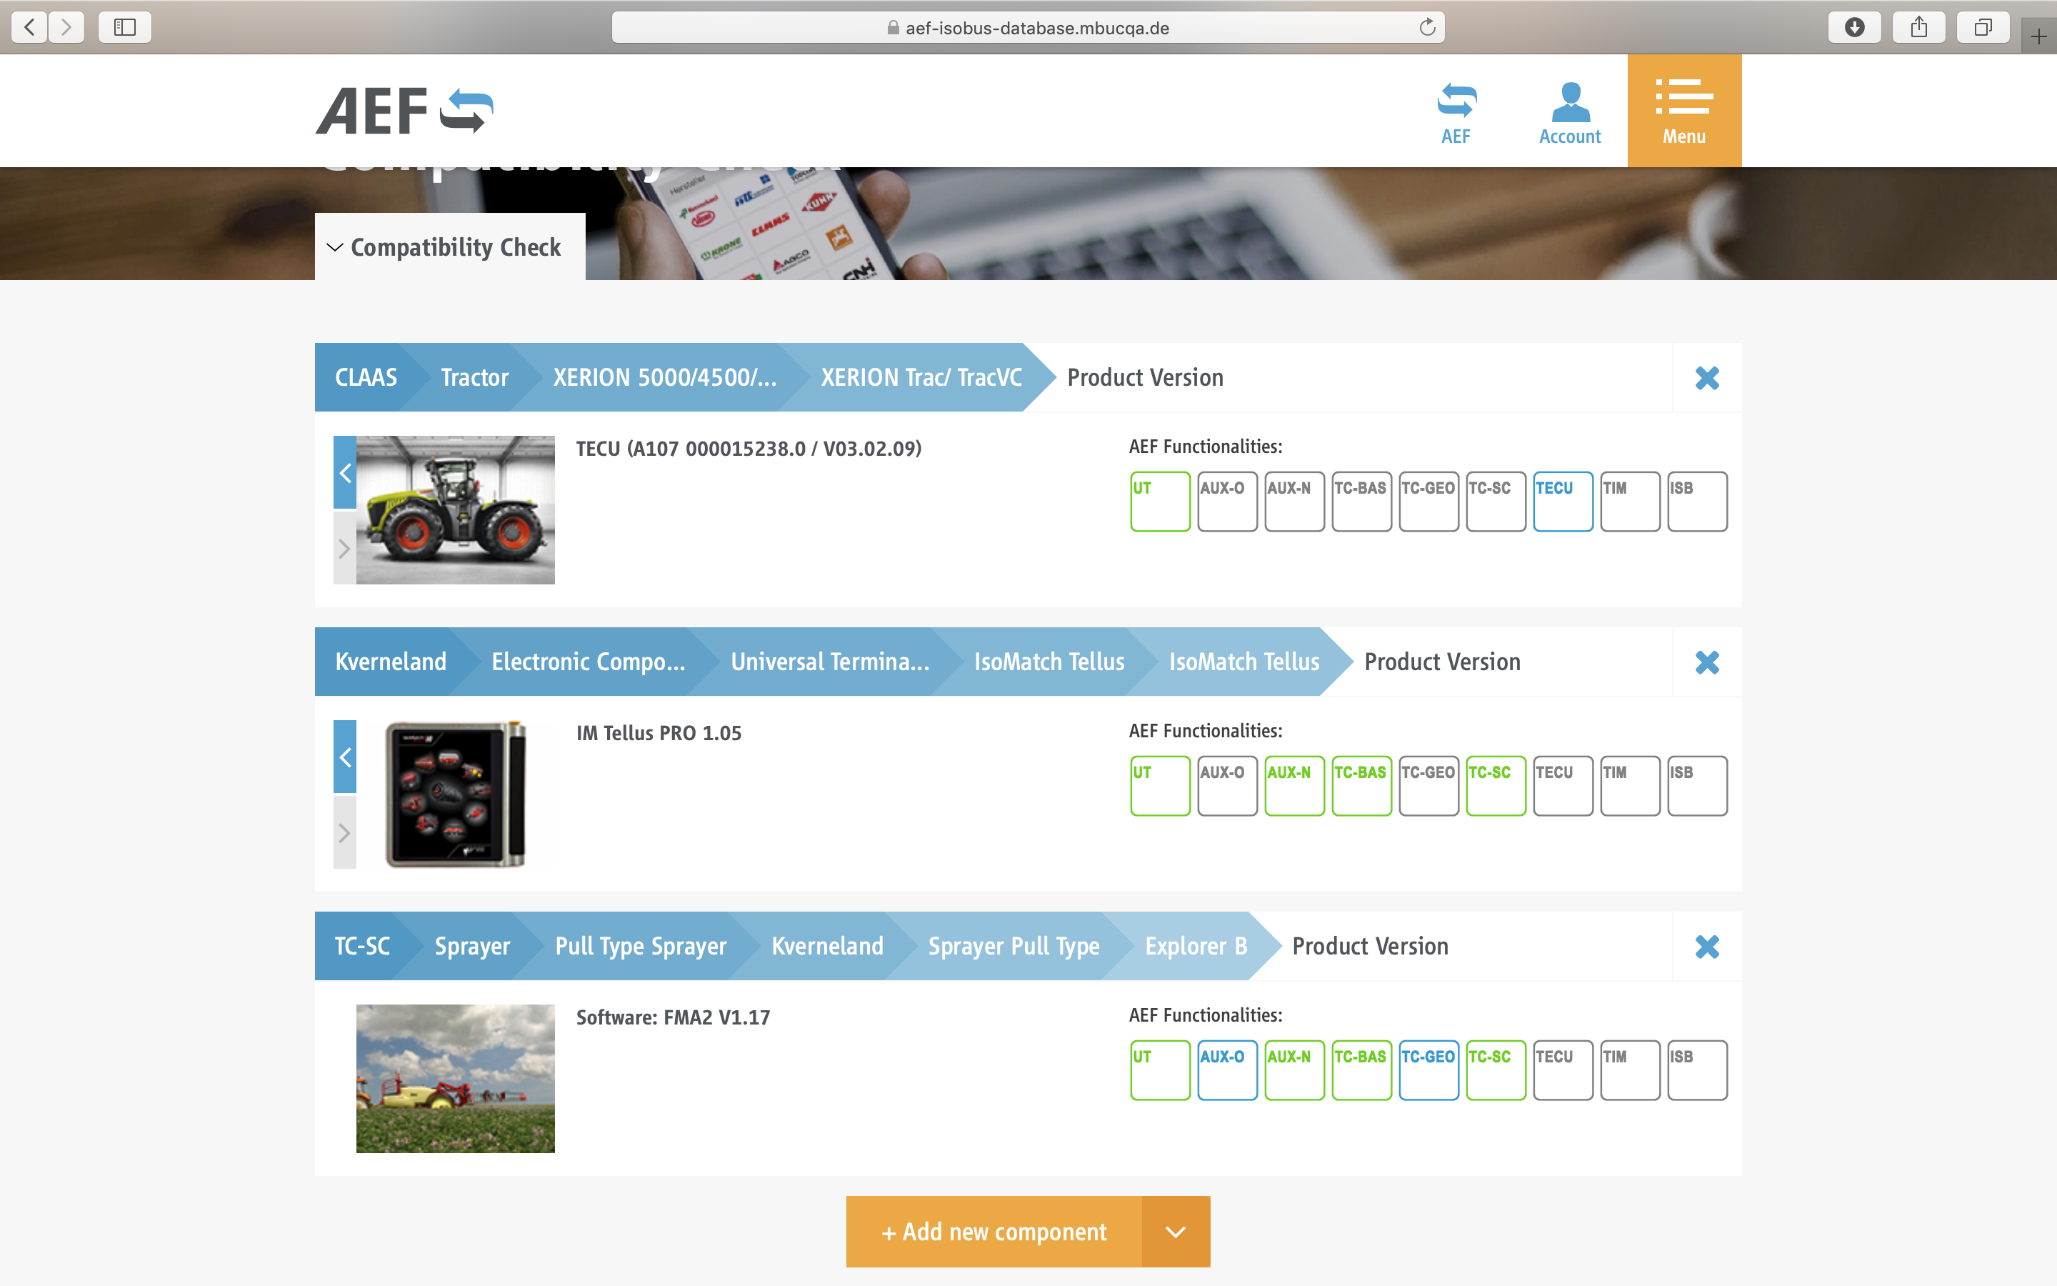The width and height of the screenshot is (2057, 1286).
Task: Show previous image of the IM Tellus PRO
Action: coord(344,757)
